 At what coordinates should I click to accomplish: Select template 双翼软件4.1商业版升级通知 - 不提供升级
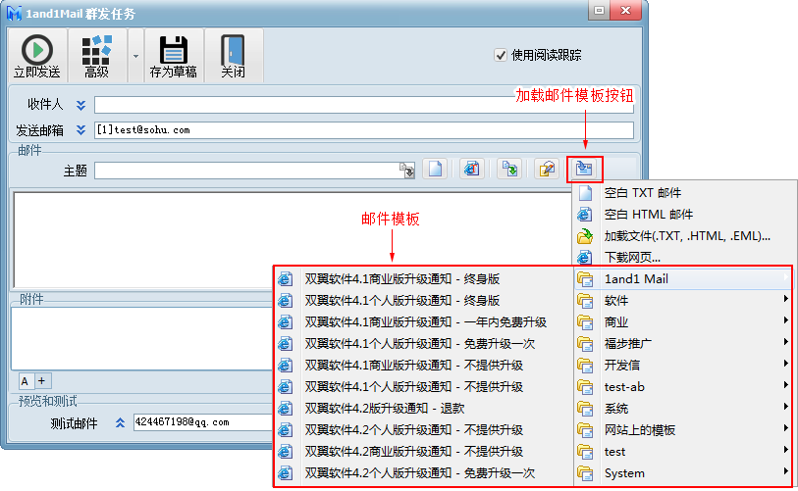point(424,366)
